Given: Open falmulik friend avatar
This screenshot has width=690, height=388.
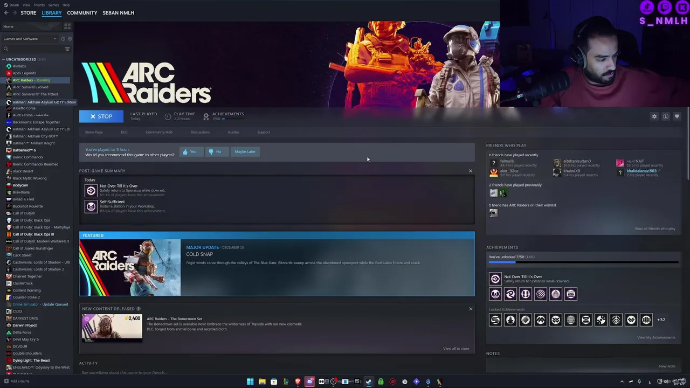Looking at the screenshot, I should [493, 163].
